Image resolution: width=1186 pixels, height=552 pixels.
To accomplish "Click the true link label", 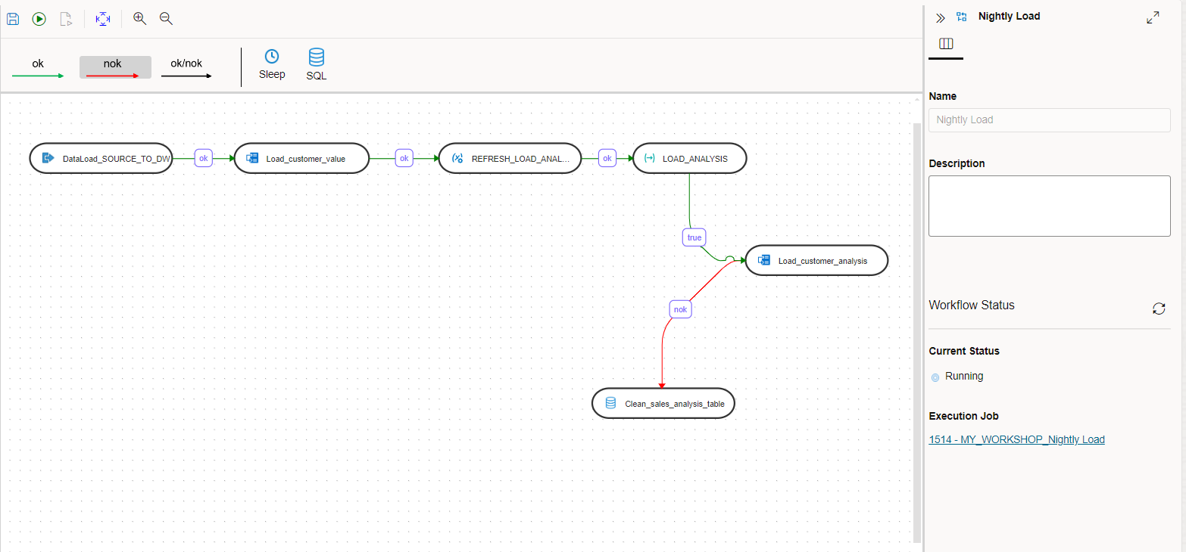I will 694,237.
